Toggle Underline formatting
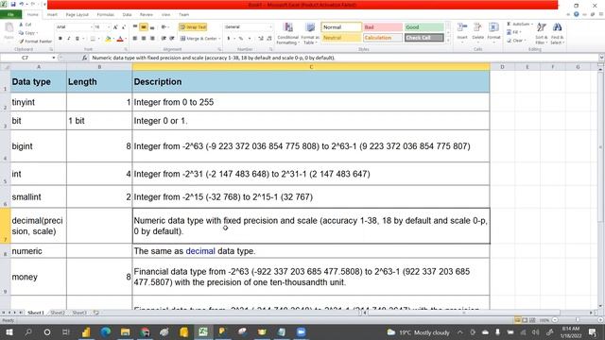The width and height of the screenshot is (605, 340). coord(78,39)
